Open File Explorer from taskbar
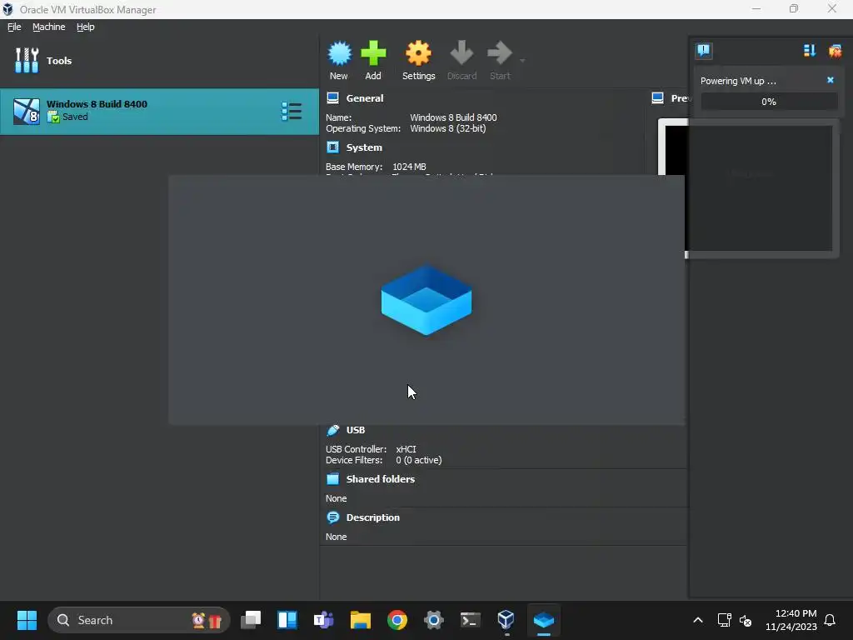Image resolution: width=853 pixels, height=640 pixels. [360, 620]
